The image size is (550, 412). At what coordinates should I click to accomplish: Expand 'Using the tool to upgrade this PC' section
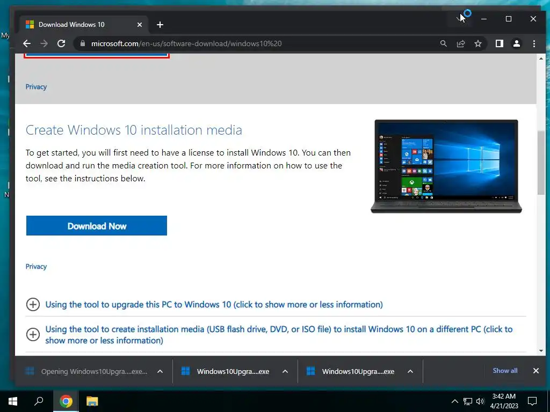click(x=214, y=305)
